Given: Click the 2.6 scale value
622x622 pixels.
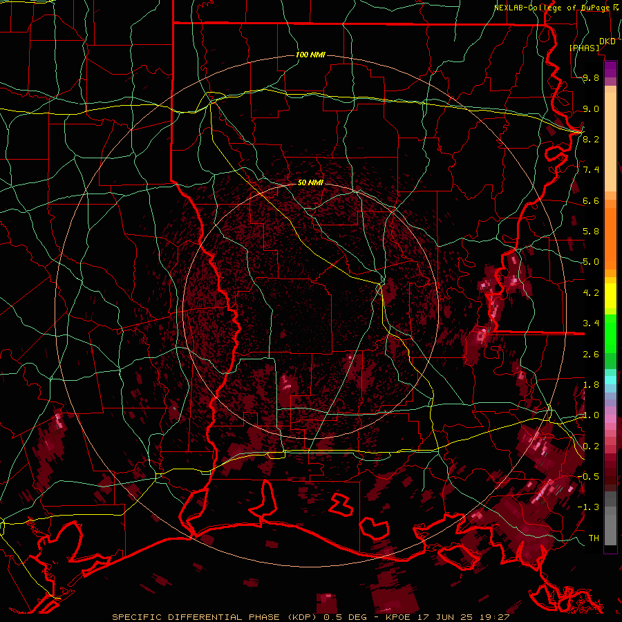Looking at the screenshot, I should [591, 355].
